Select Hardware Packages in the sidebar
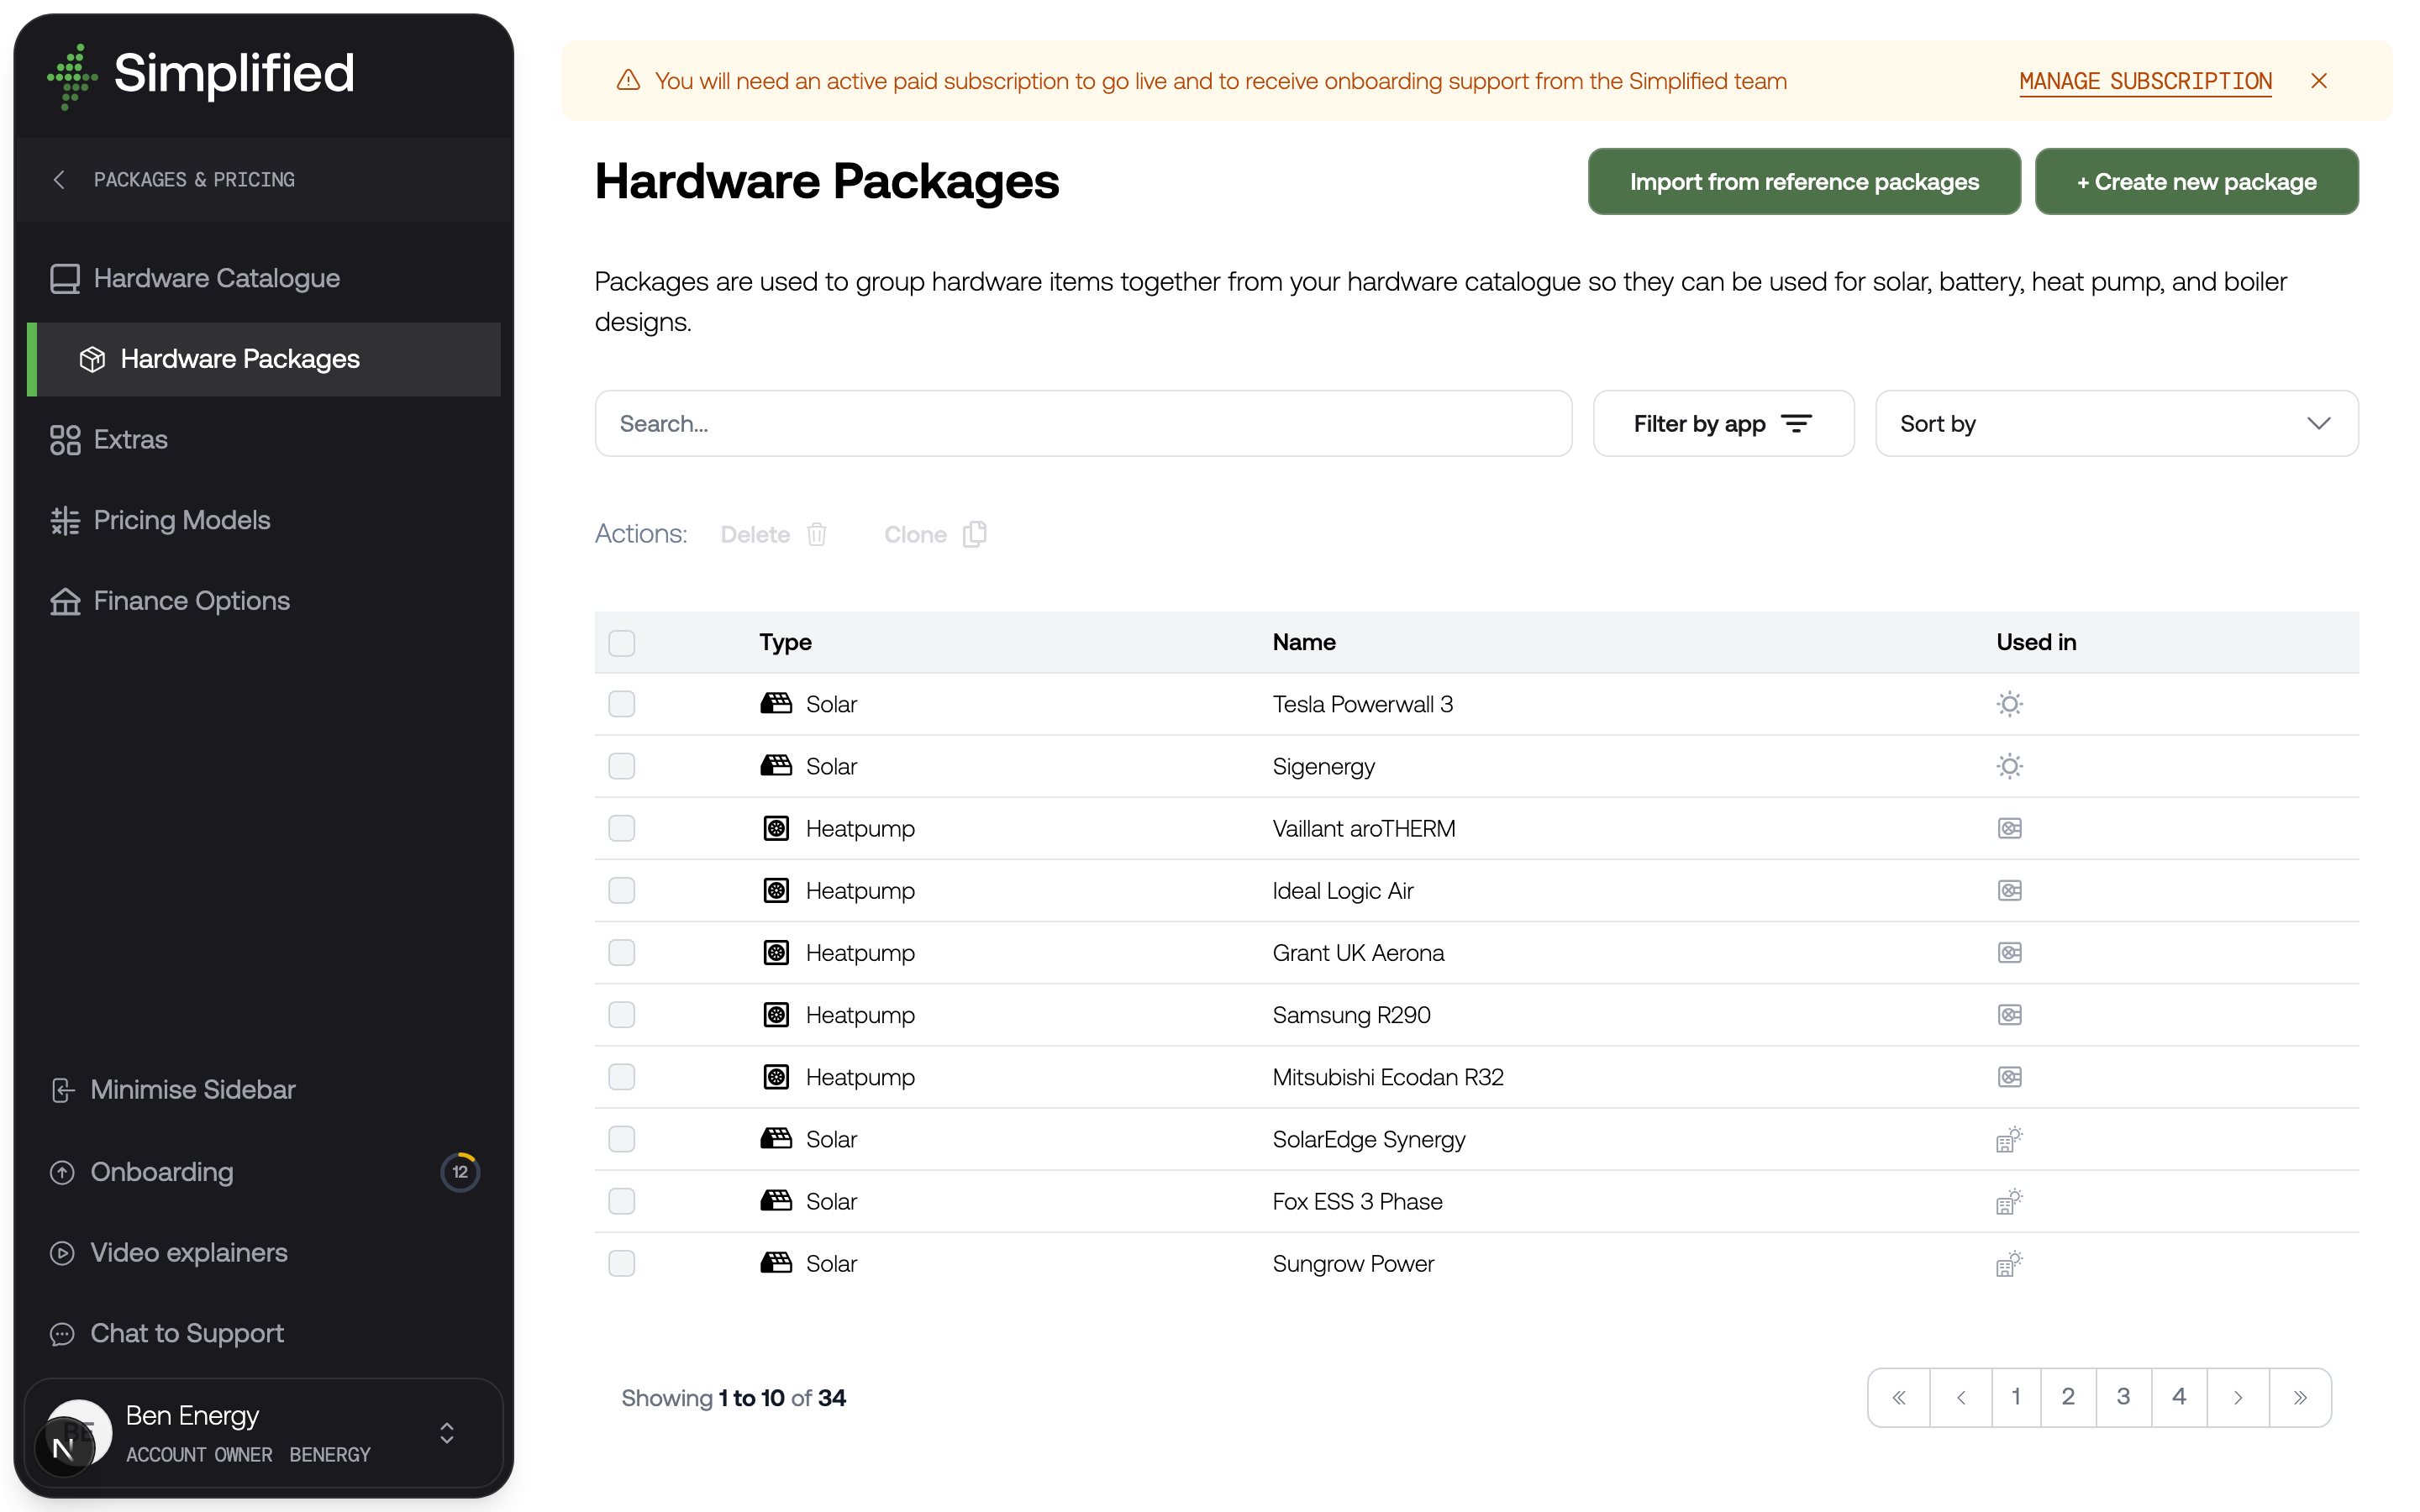 (x=264, y=359)
